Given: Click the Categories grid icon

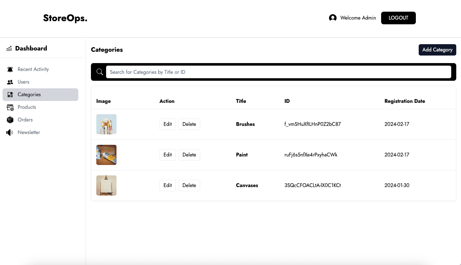Looking at the screenshot, I should 10,95.
